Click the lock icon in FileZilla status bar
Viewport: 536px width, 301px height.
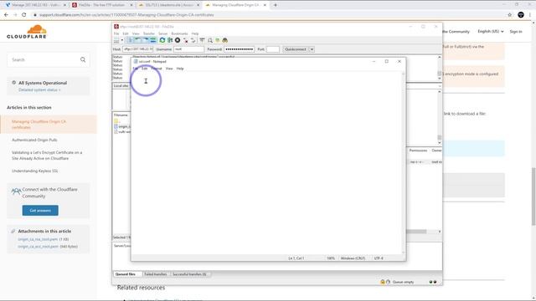coord(383,282)
